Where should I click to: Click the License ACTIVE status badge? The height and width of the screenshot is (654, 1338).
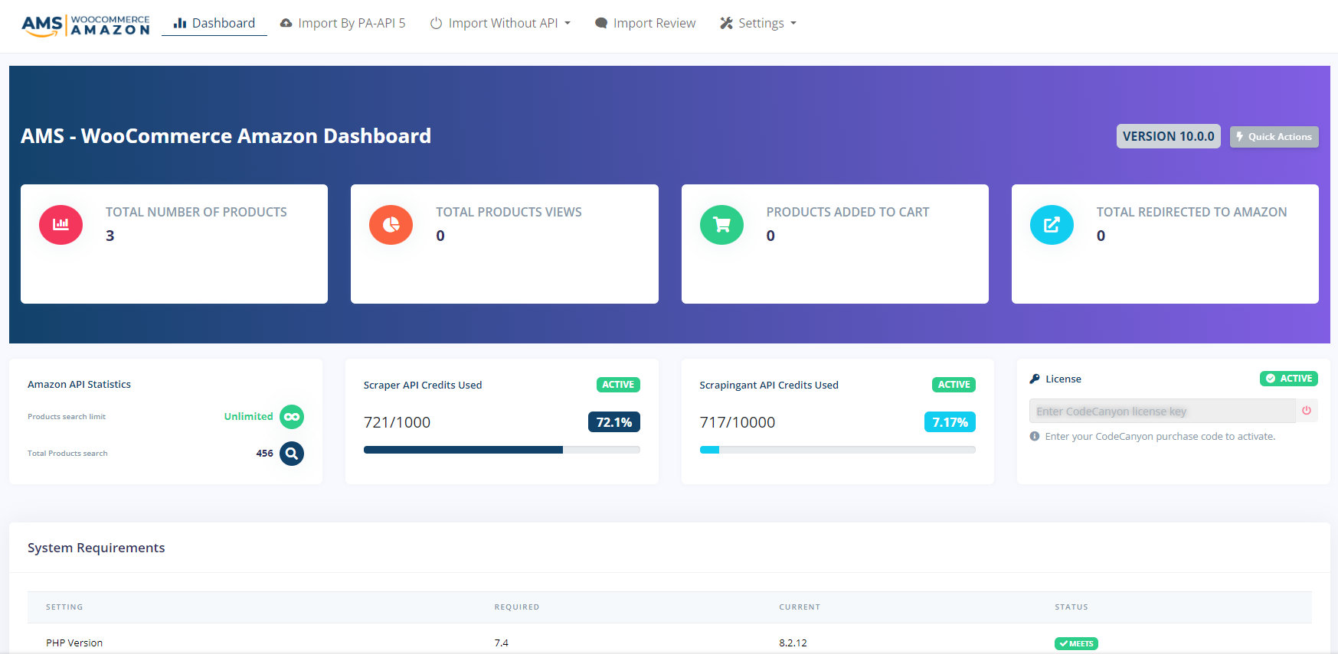tap(1289, 379)
